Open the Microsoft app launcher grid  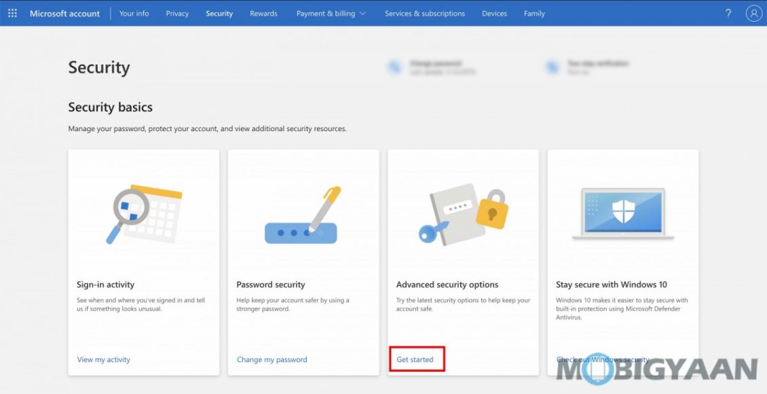[12, 12]
